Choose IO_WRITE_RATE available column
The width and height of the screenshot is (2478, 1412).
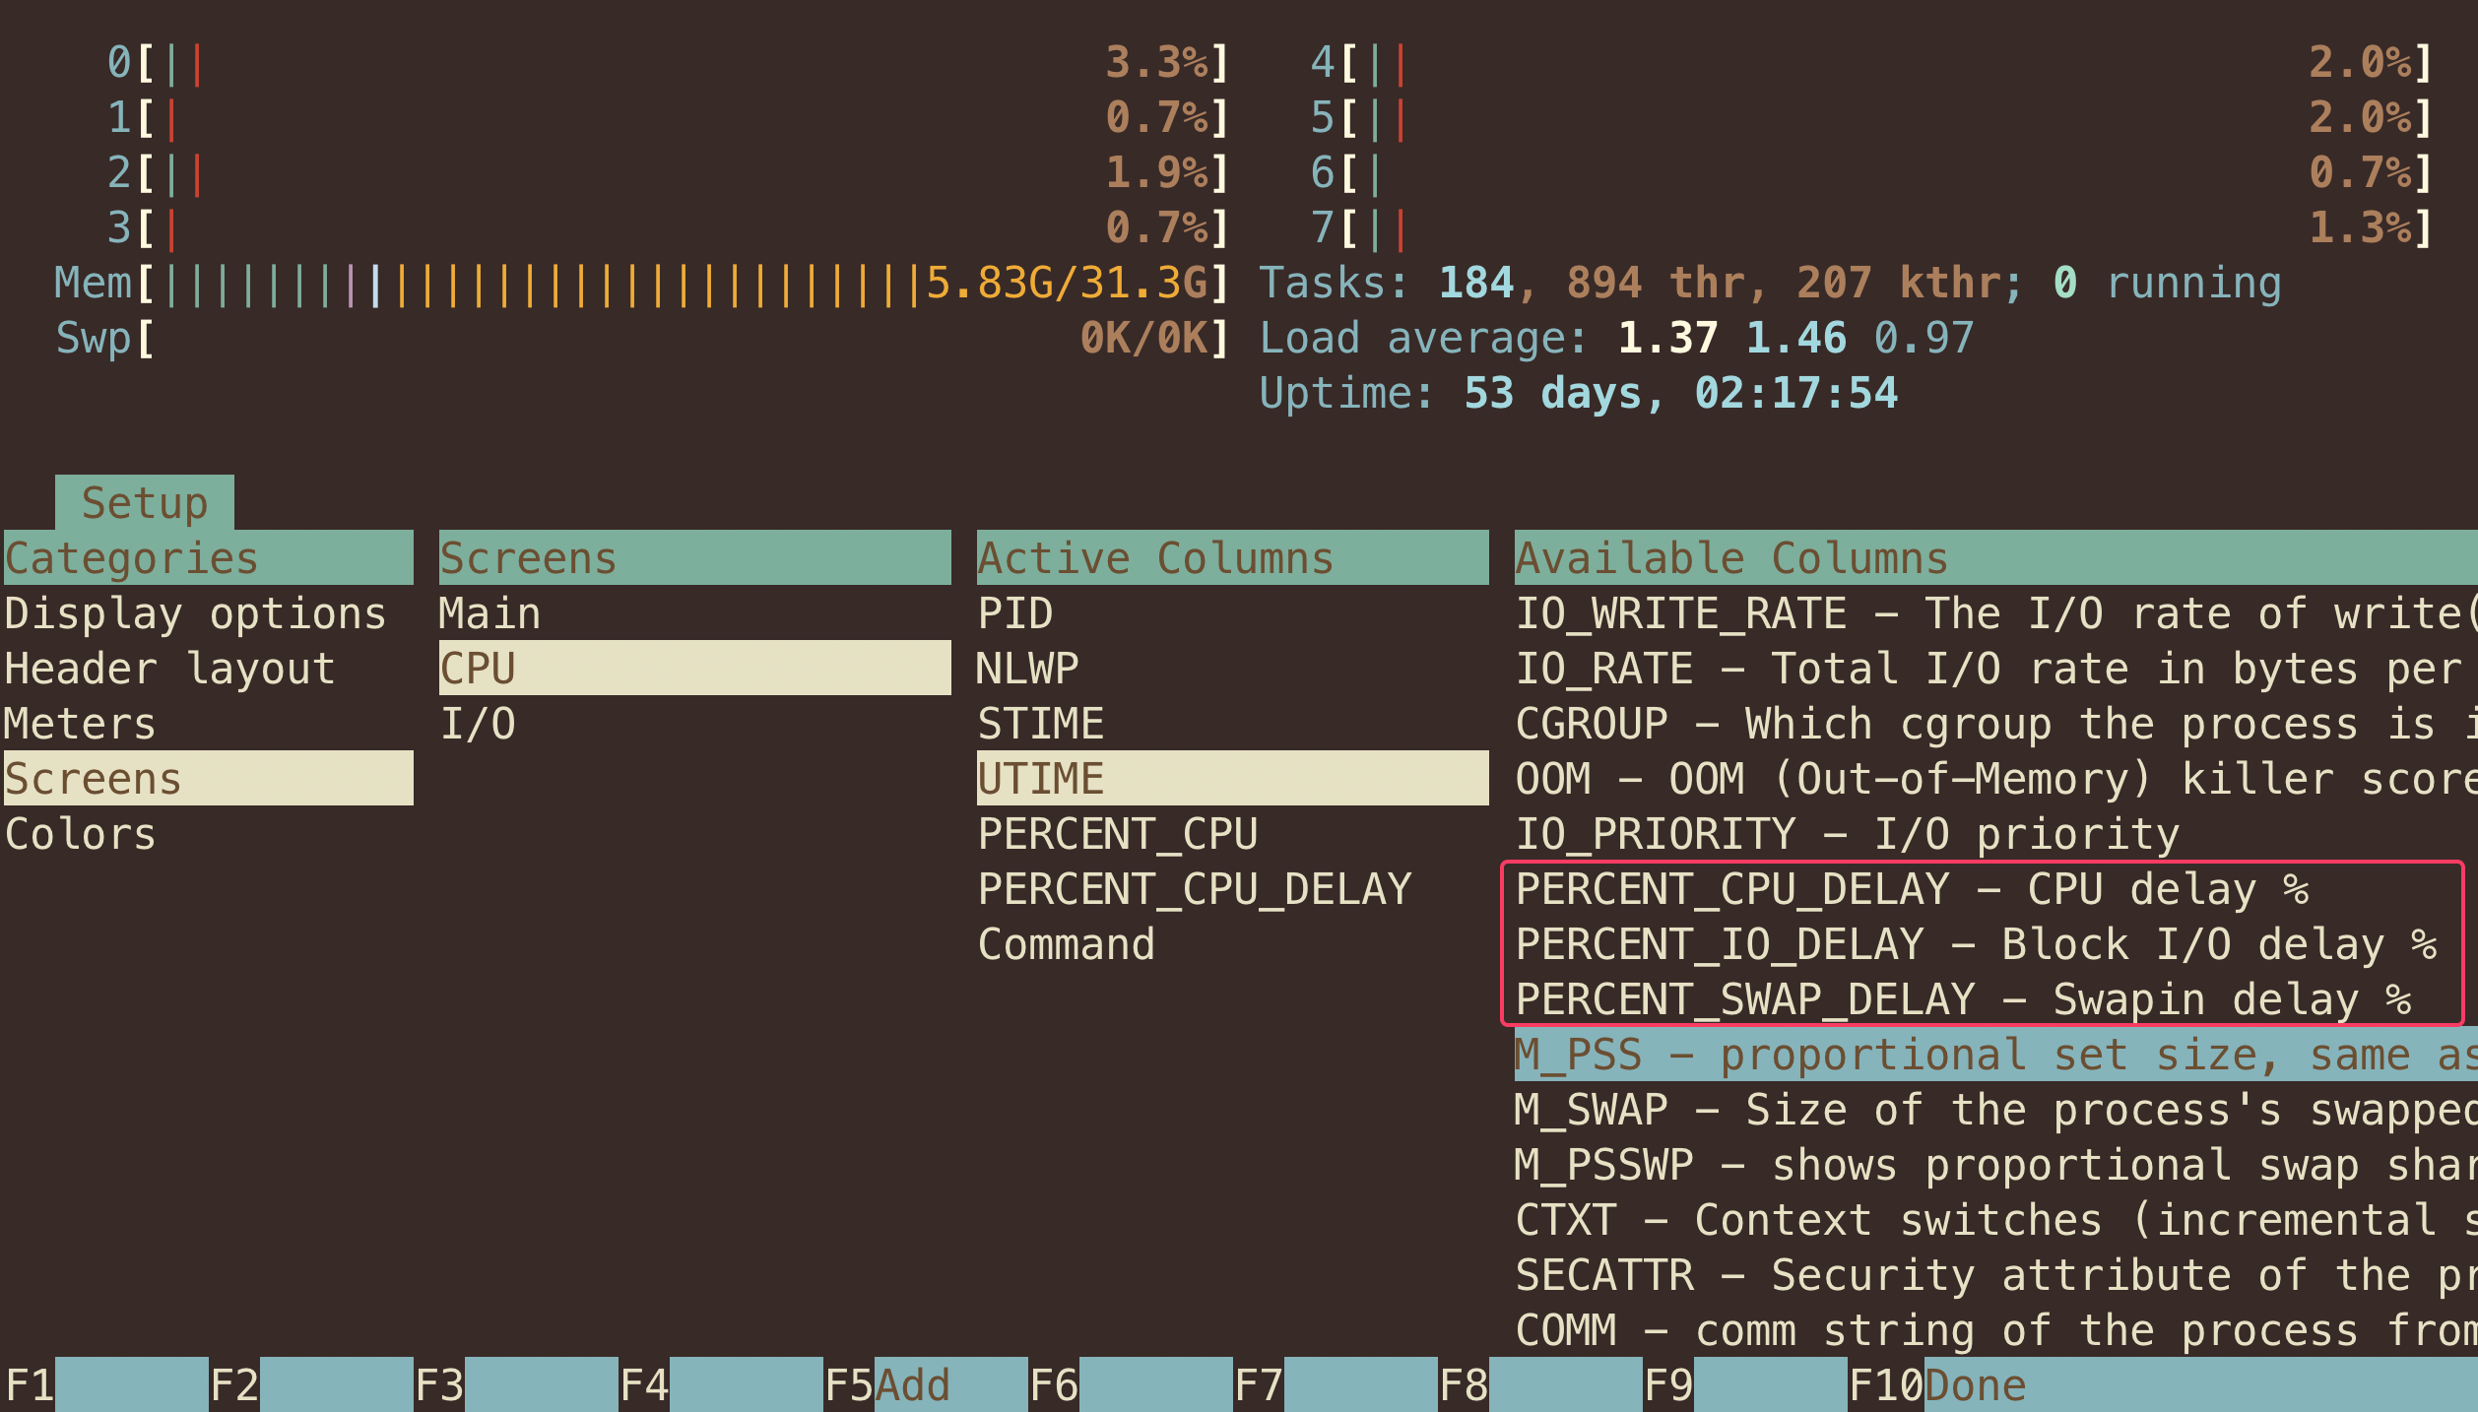pos(1995,613)
